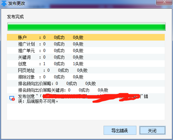
Task: Select the 推广单元 result row
Action: pyautogui.click(x=86, y=51)
